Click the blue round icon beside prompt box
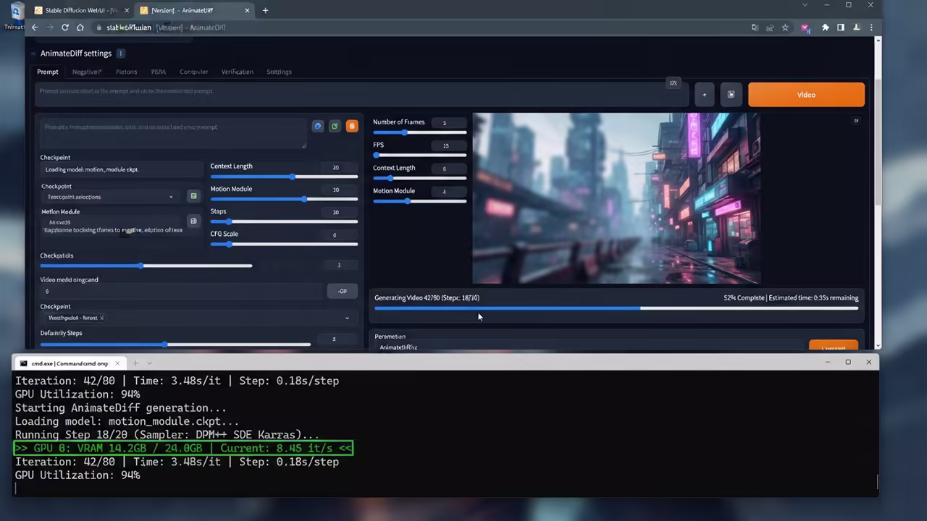Viewport: 927px width, 521px height. pos(317,126)
